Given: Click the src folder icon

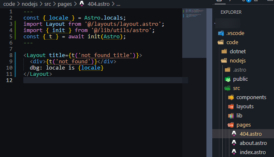Looking at the screenshot, I should [x=227, y=88].
